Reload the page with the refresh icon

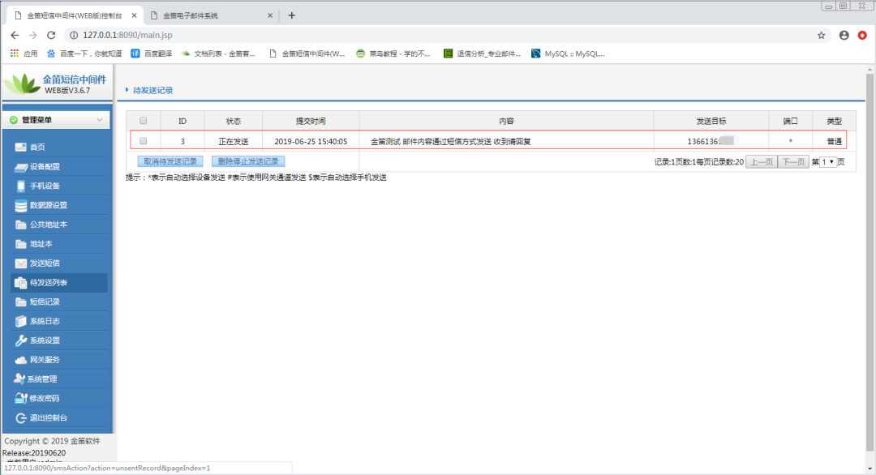51,35
